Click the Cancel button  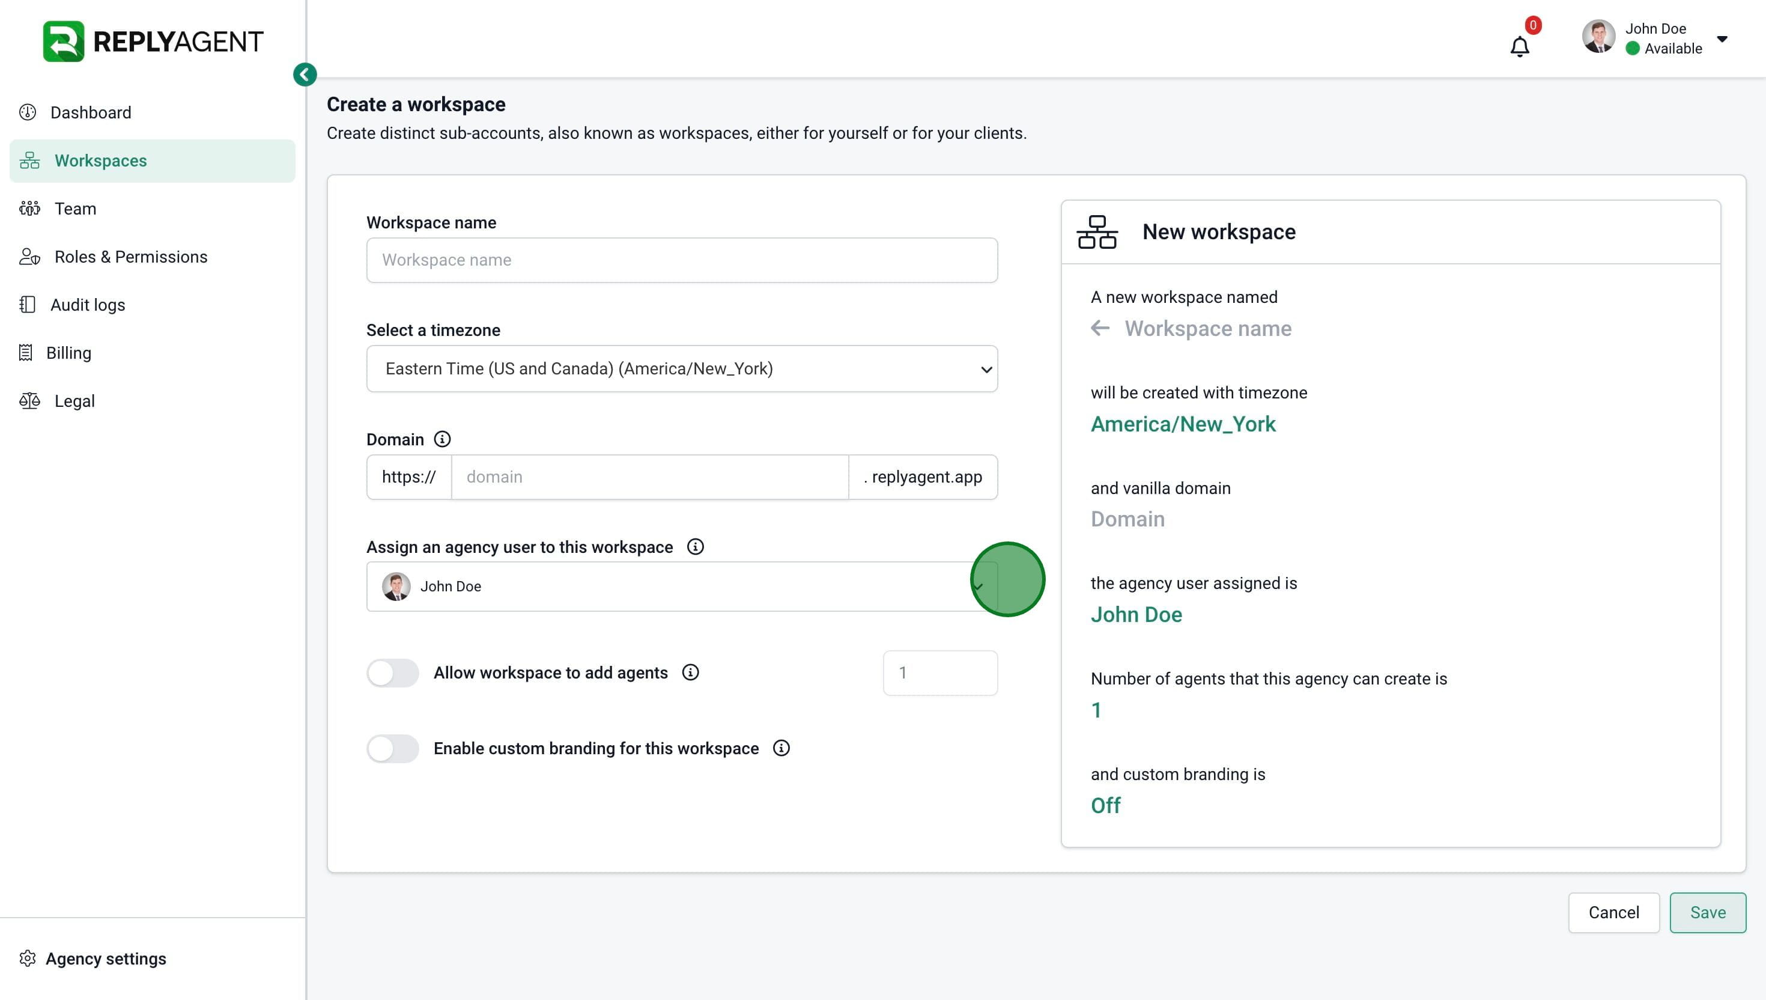click(x=1613, y=912)
